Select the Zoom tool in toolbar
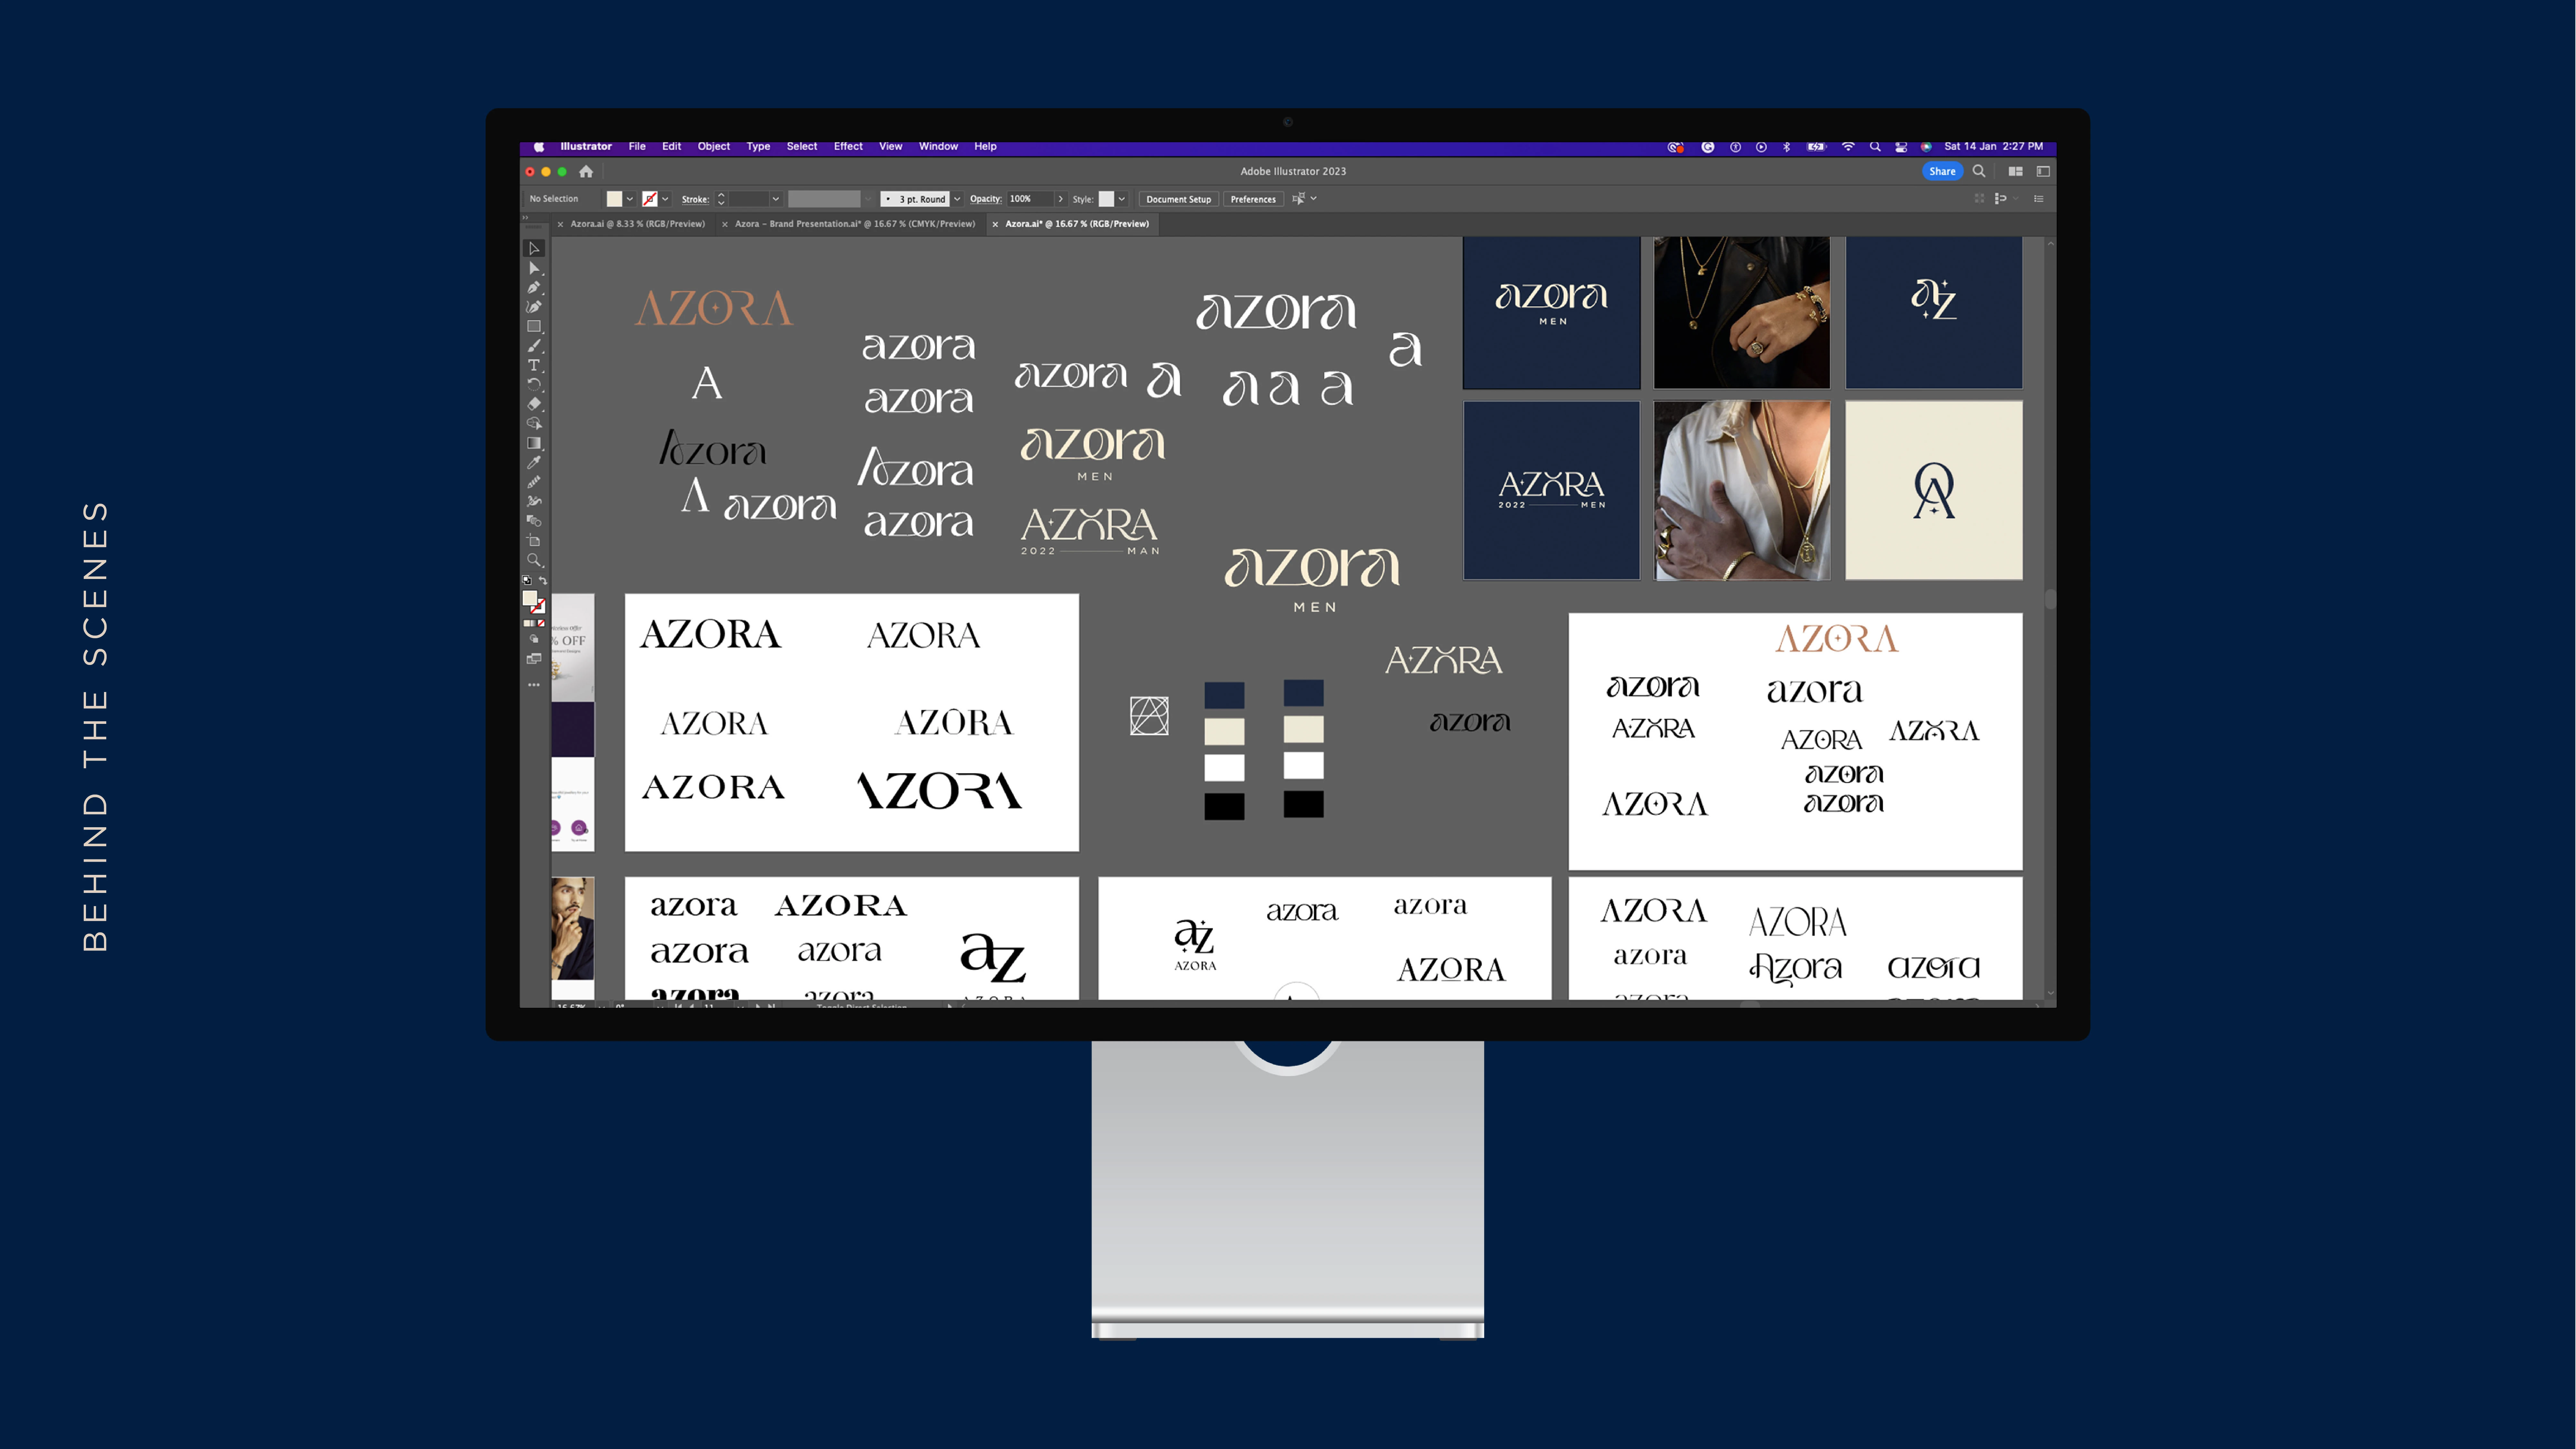Image resolution: width=2576 pixels, height=1449 pixels. (534, 560)
